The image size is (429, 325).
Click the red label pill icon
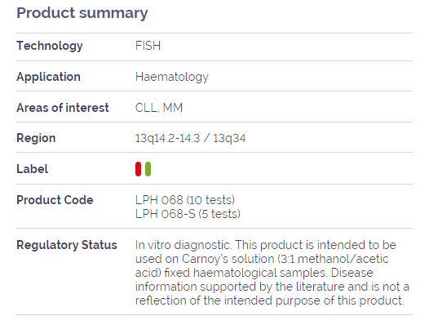point(138,169)
